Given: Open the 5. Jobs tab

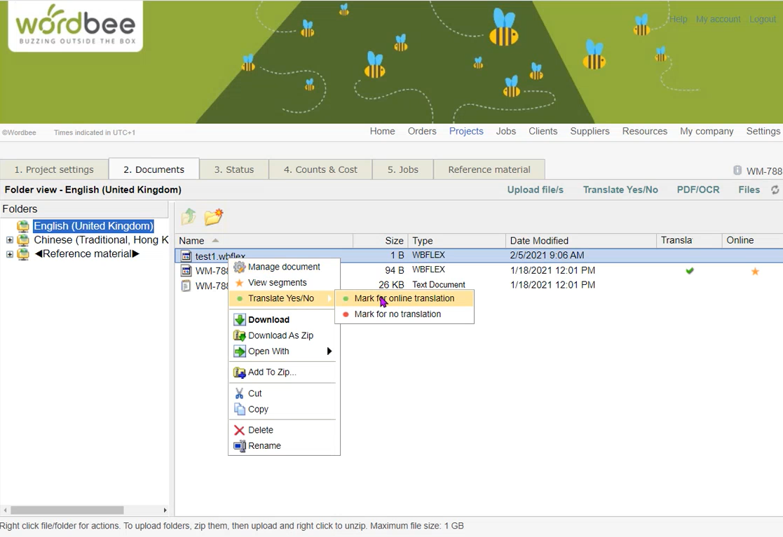Looking at the screenshot, I should (x=403, y=169).
